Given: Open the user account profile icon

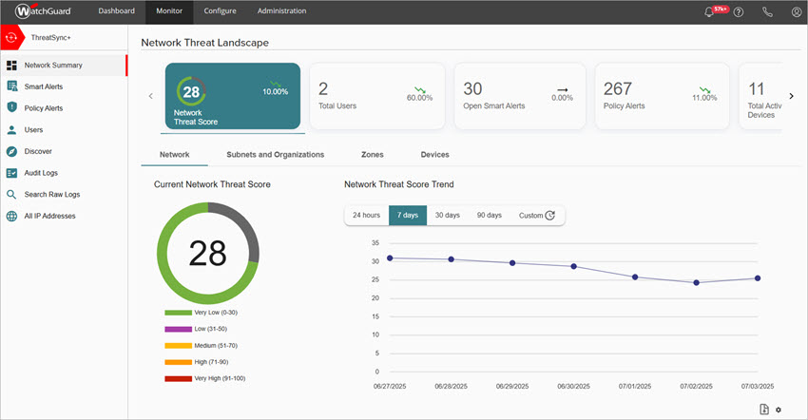Looking at the screenshot, I should (x=796, y=12).
